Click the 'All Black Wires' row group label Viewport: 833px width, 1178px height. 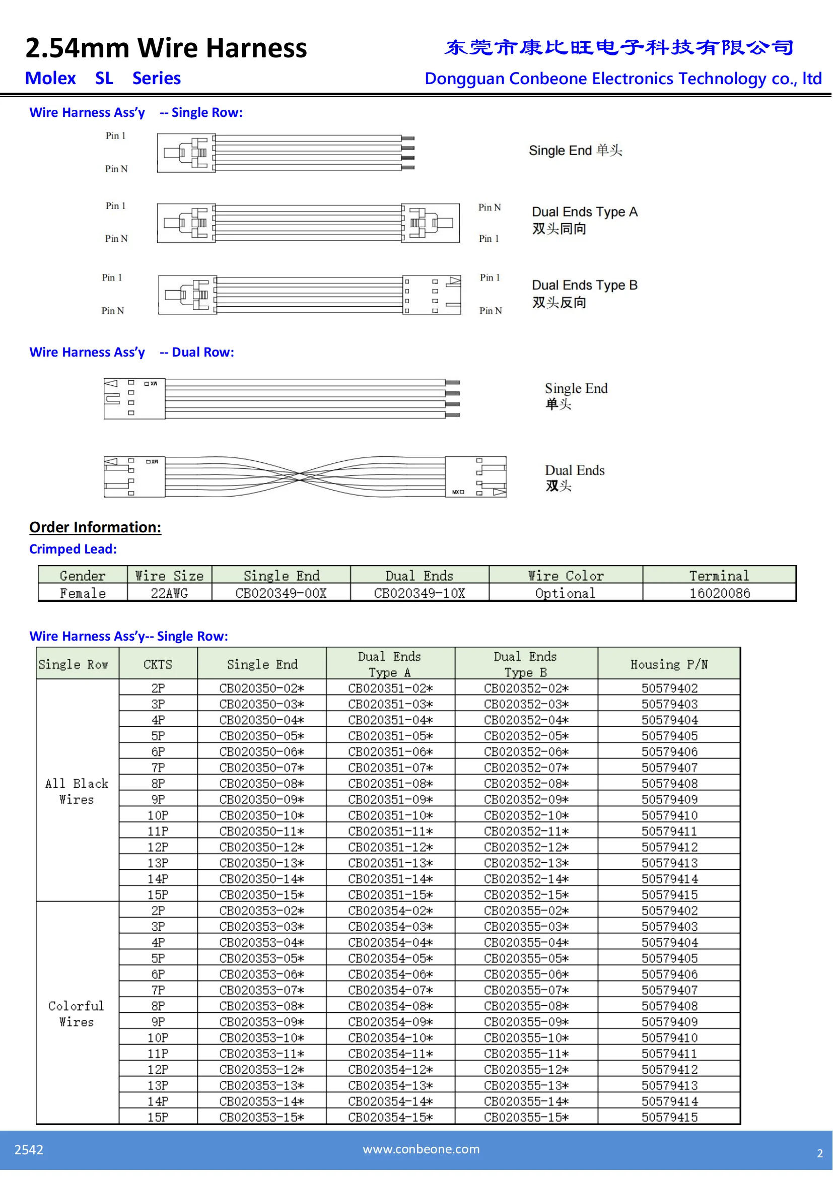click(x=77, y=791)
